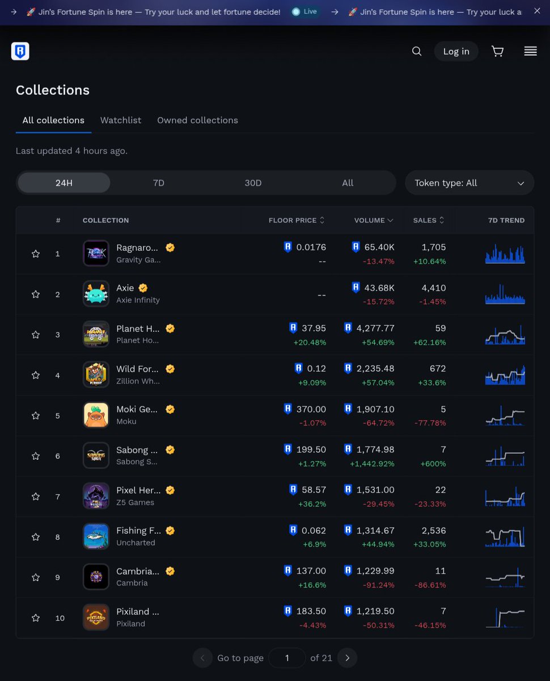Switch to Owned collections tab
Image resolution: width=550 pixels, height=681 pixels.
[197, 120]
